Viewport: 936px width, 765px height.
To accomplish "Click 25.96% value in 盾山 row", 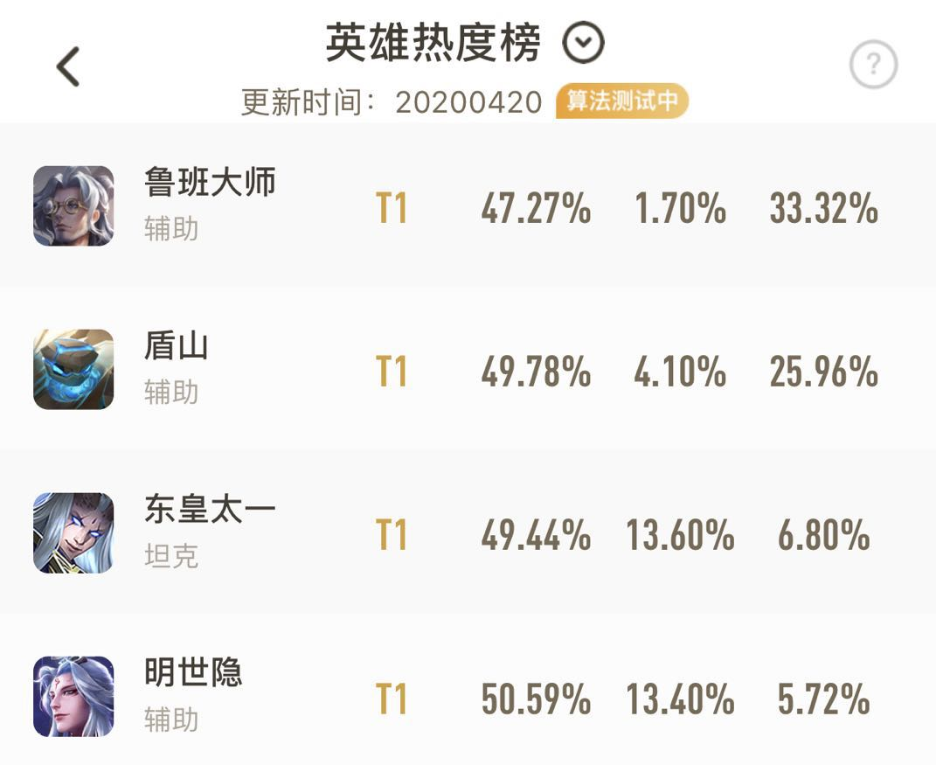I will [x=824, y=372].
